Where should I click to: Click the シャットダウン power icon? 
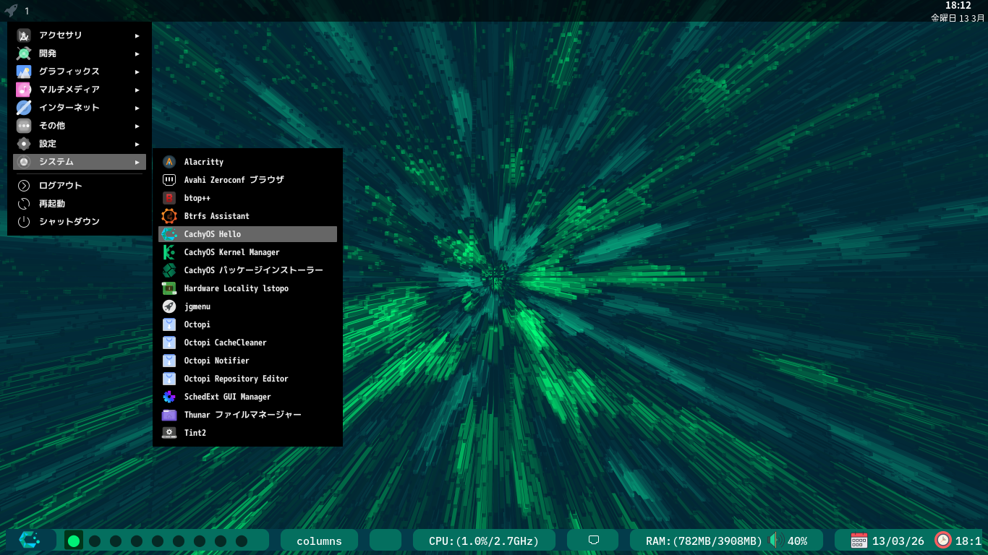(24, 222)
